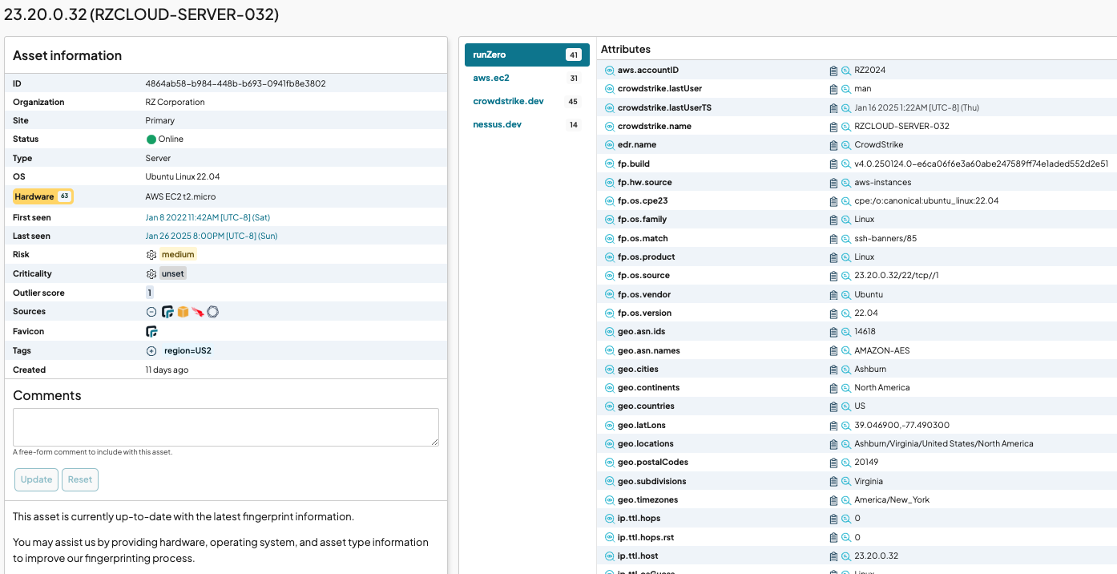Click the attribute search icon left of crowdstrike.lastUser

[x=609, y=89]
